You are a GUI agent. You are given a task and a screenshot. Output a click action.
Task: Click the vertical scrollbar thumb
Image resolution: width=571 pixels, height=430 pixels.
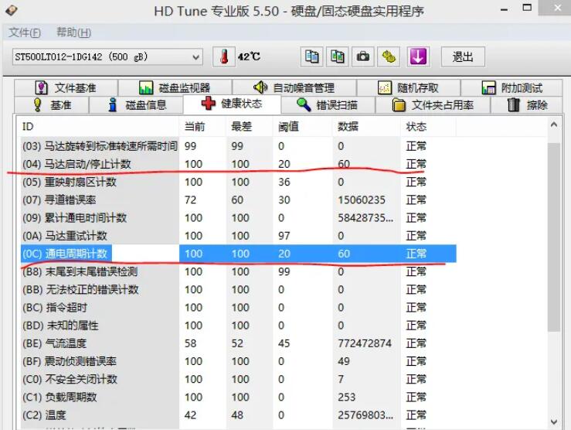554,237
